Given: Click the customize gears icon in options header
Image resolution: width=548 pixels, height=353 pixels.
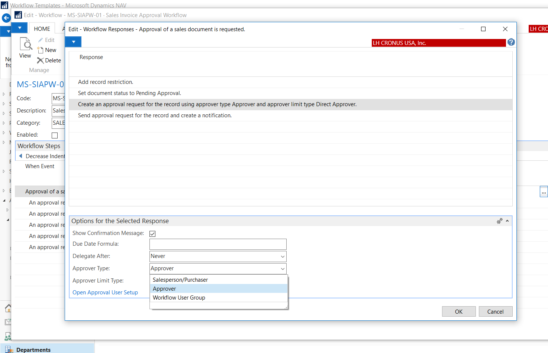Looking at the screenshot, I should (499, 221).
